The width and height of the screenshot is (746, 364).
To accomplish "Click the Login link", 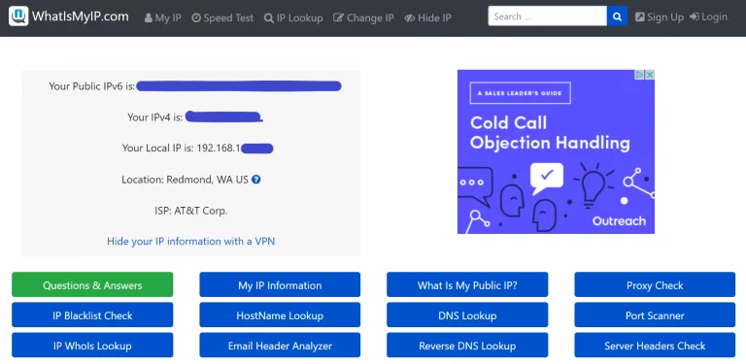I will coord(708,17).
